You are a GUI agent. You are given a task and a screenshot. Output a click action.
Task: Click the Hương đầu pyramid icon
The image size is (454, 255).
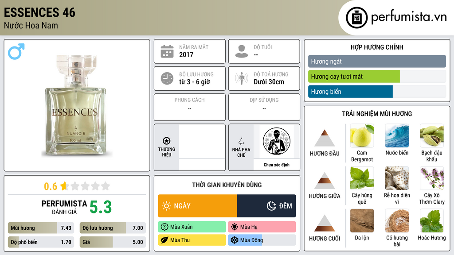click(325, 138)
